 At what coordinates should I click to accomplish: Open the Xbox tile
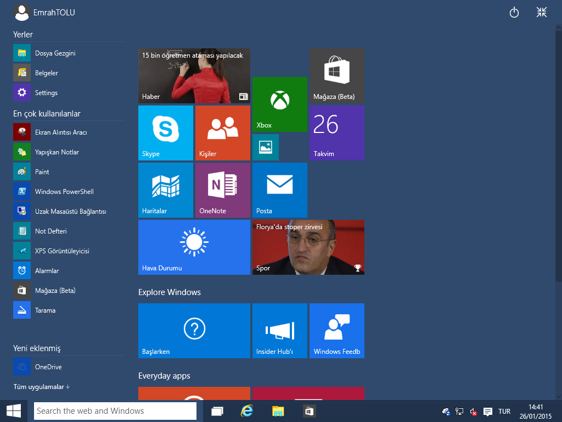click(x=279, y=104)
